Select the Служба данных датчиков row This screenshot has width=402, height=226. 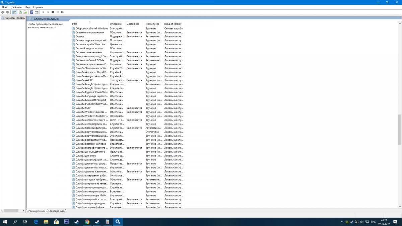pos(128,152)
